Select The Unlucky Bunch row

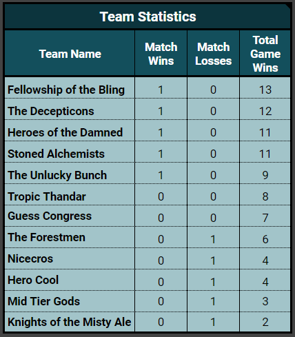(x=147, y=175)
